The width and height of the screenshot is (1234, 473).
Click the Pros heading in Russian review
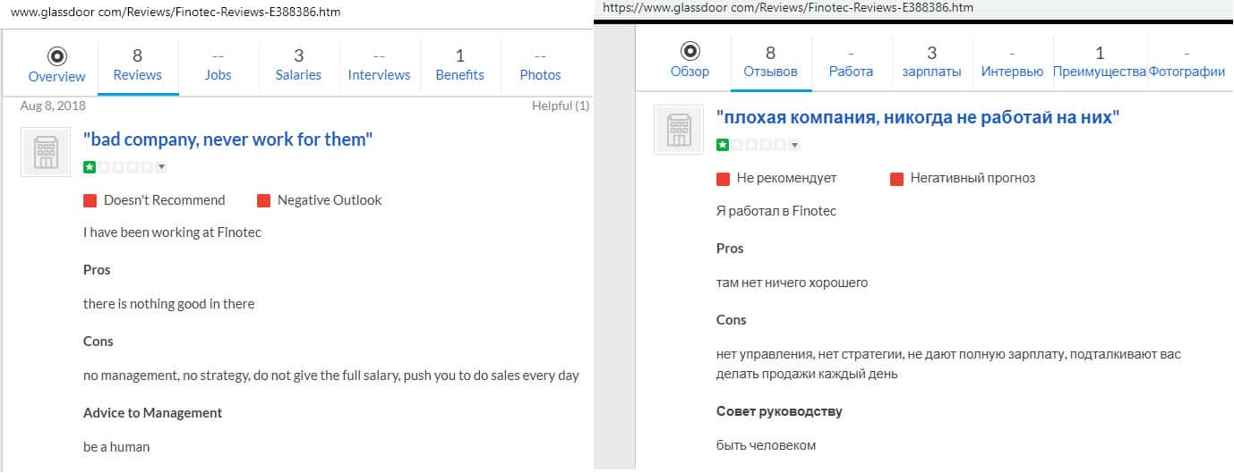click(x=730, y=249)
